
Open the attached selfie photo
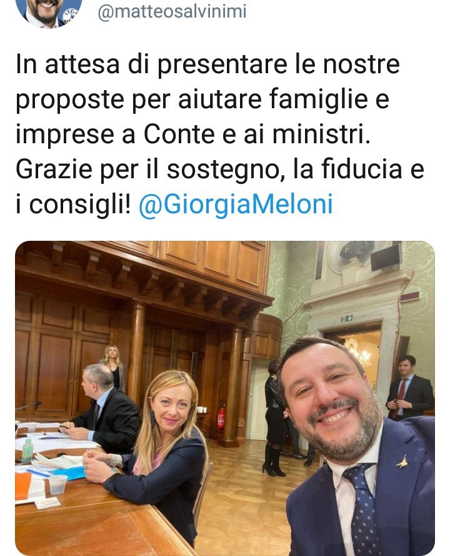[x=225, y=398]
